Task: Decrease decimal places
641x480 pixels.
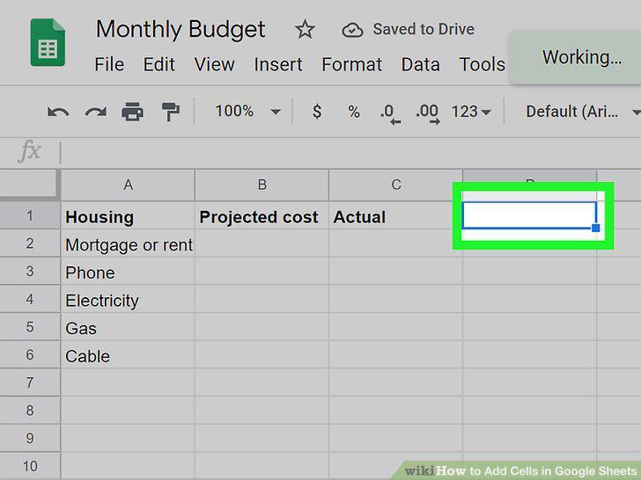Action: (390, 113)
